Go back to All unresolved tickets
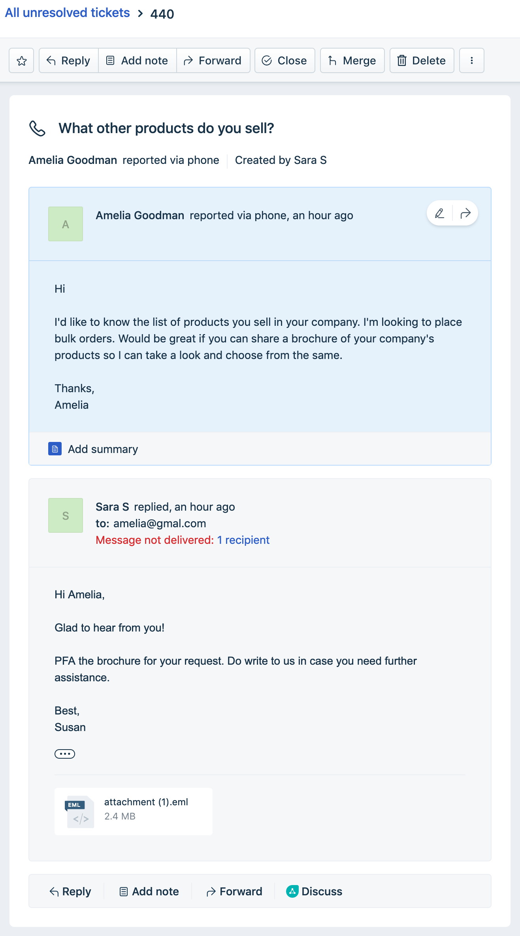The image size is (520, 936). [67, 13]
